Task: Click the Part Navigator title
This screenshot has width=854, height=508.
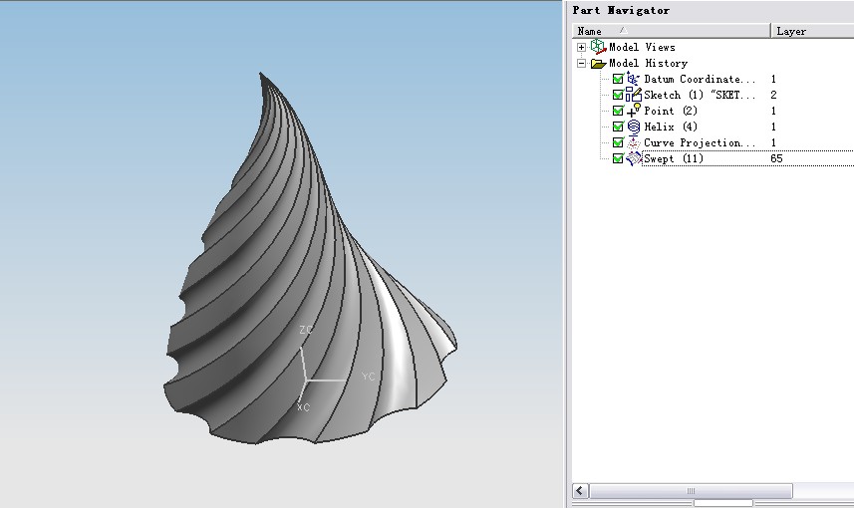Action: click(x=621, y=10)
